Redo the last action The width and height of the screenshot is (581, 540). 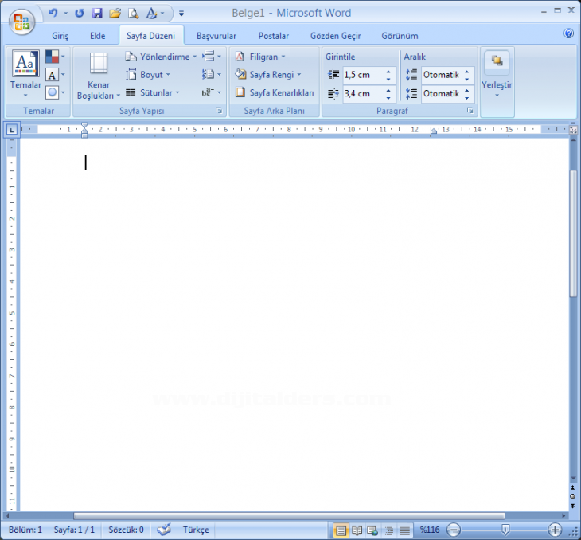[x=79, y=14]
